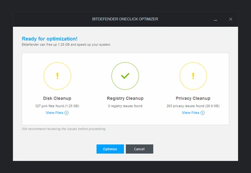Click the plus circle beside Disk Cleanup View Files

click(66, 113)
